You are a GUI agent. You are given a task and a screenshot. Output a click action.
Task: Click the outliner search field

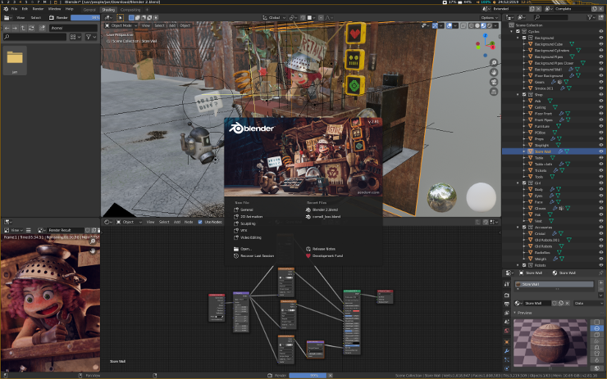(x=550, y=17)
